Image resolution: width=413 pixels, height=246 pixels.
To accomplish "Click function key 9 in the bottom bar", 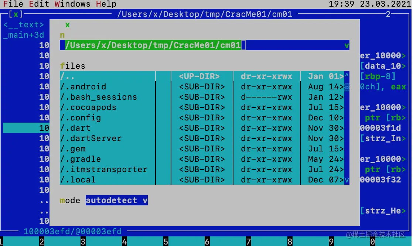I will pyautogui.click(x=331, y=241).
